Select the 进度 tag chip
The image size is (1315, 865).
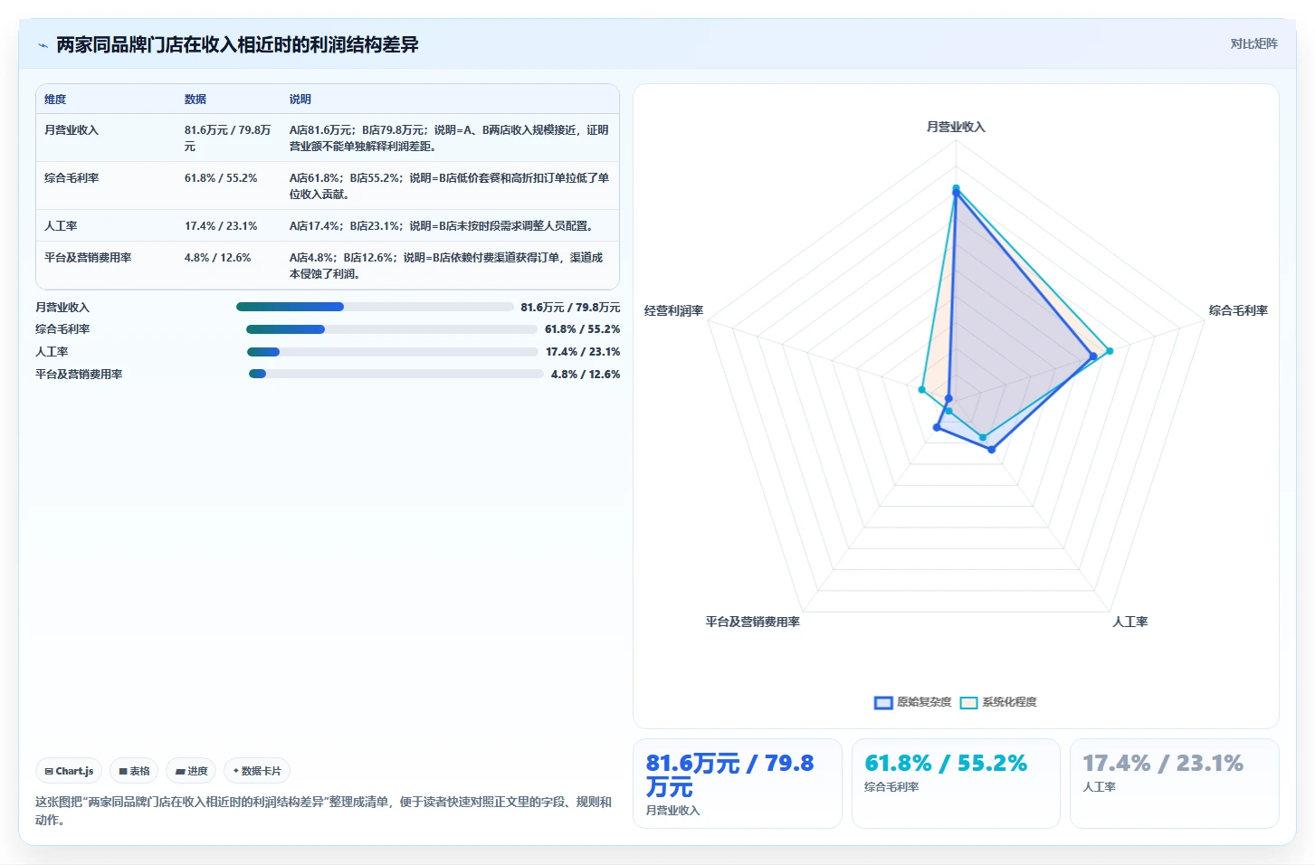click(x=191, y=771)
